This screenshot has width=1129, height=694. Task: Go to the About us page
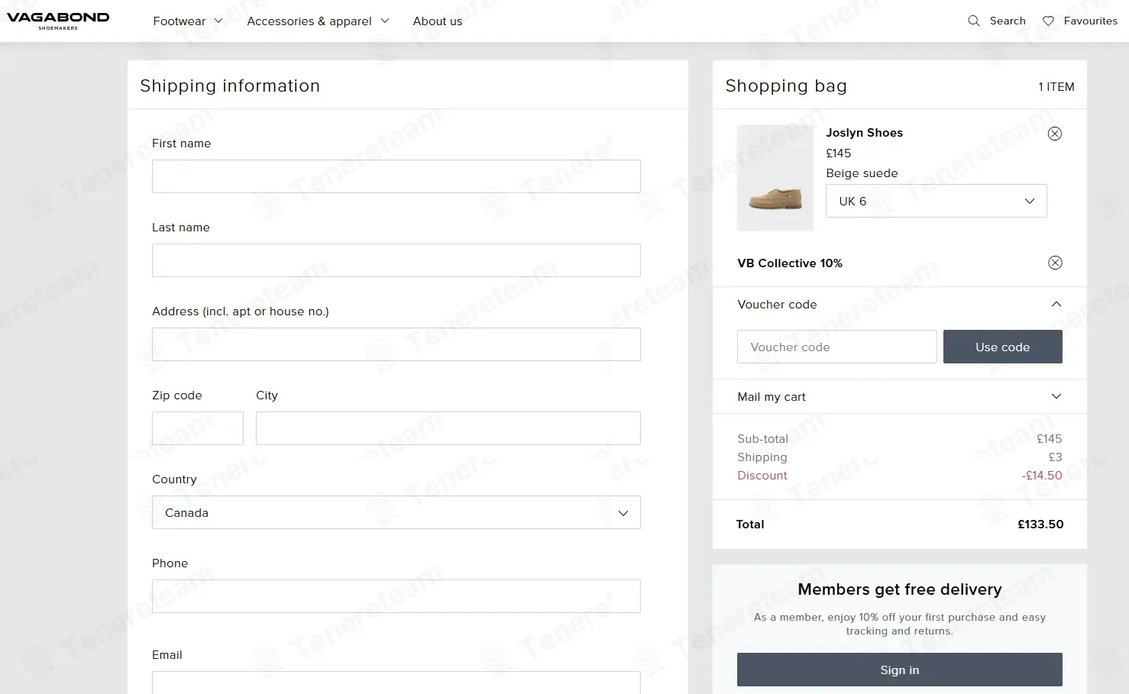point(438,21)
